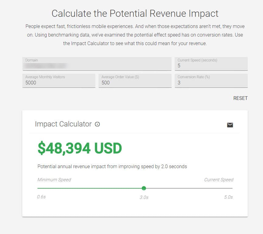Open the Impact Calculator info tooltip
Image resolution: width=263 pixels, height=234 pixels.
pos(97,124)
